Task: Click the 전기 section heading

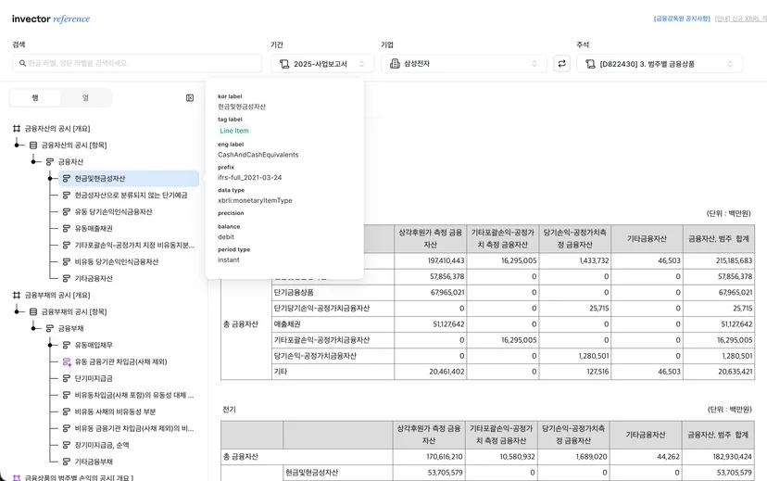Action: click(230, 410)
